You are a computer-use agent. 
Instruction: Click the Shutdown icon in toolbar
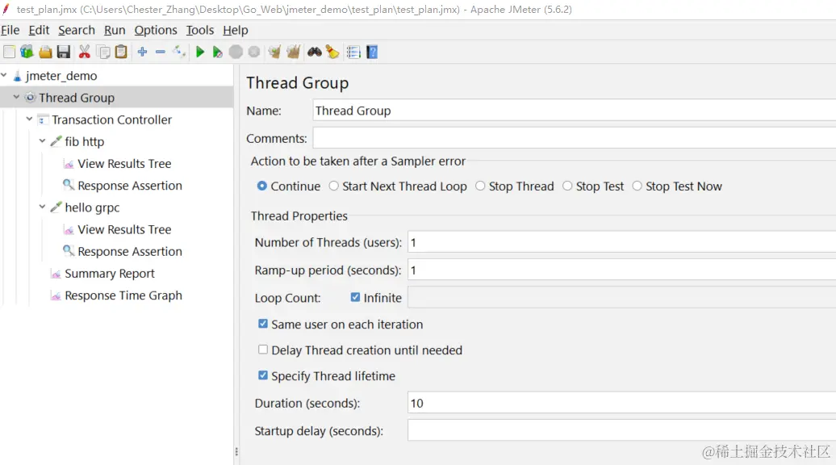click(254, 52)
